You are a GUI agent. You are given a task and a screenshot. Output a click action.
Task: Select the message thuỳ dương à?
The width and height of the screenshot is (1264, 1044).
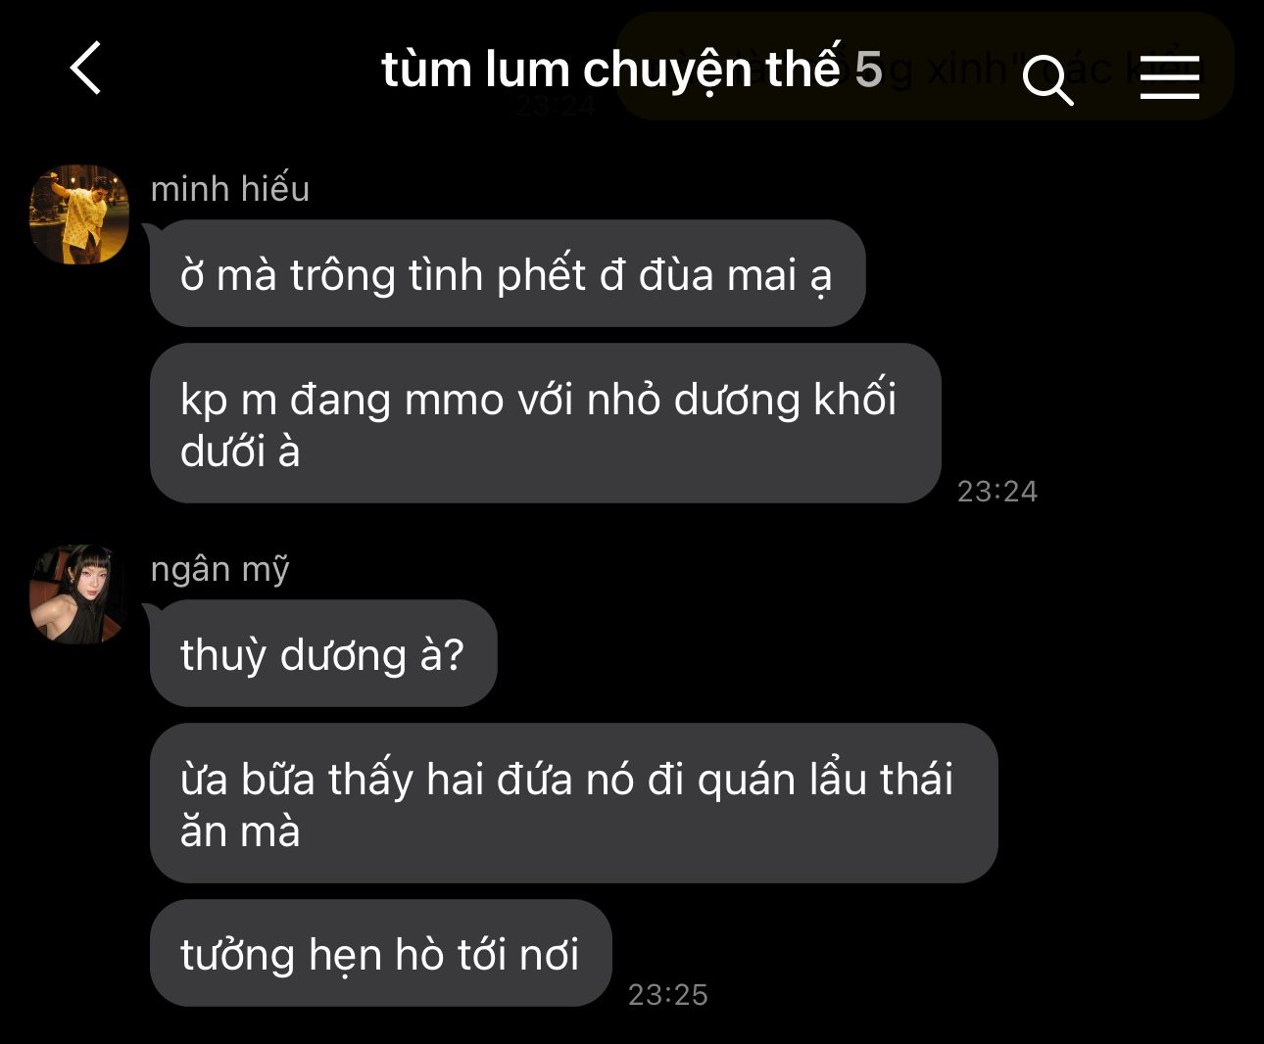323,653
